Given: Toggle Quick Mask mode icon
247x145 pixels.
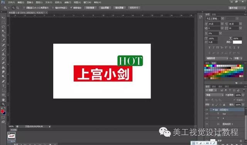Looking at the screenshot, I should [3, 117].
